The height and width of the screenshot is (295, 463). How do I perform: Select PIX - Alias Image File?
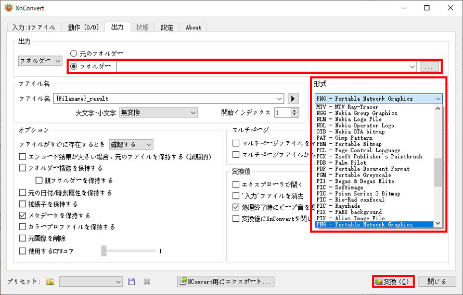pyautogui.click(x=375, y=218)
